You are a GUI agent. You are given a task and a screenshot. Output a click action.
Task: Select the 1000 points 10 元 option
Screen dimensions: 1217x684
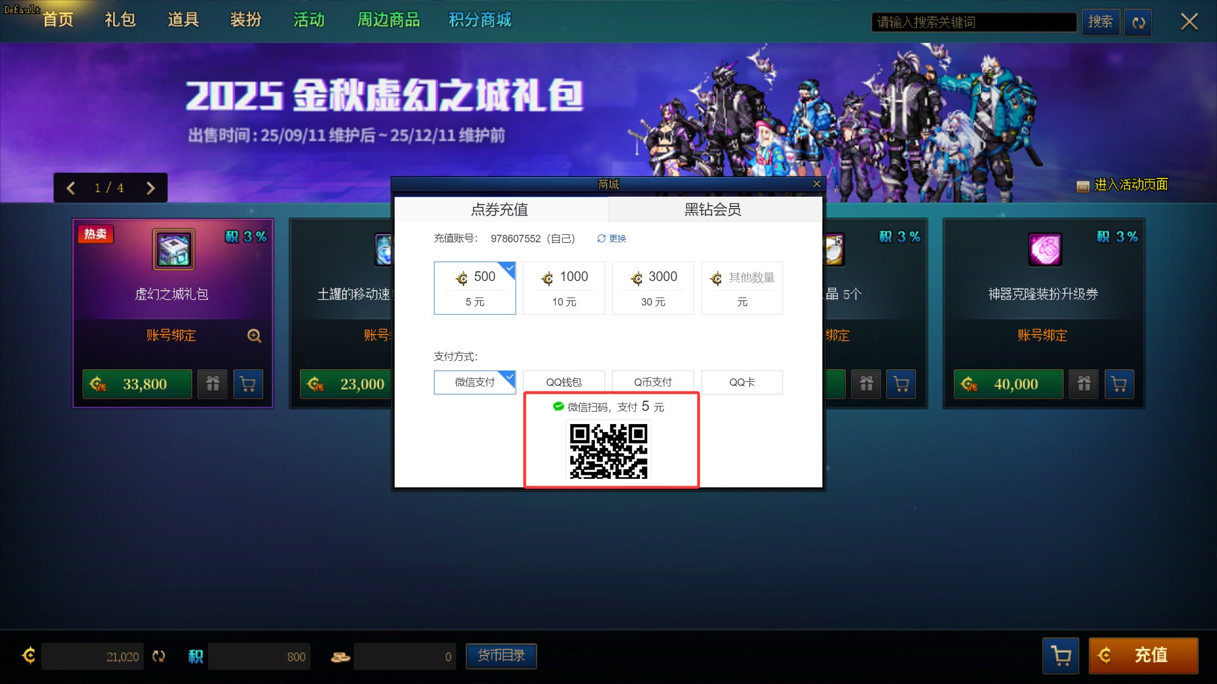(563, 288)
